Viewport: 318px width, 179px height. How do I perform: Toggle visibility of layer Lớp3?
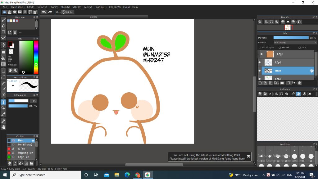pyautogui.click(x=260, y=79)
